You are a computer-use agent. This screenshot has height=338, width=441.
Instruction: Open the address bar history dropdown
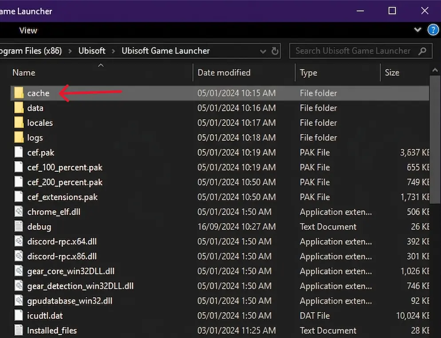point(263,51)
